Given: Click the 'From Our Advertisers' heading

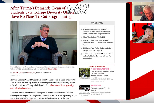Looking at the screenshot, I should point(97,67).
